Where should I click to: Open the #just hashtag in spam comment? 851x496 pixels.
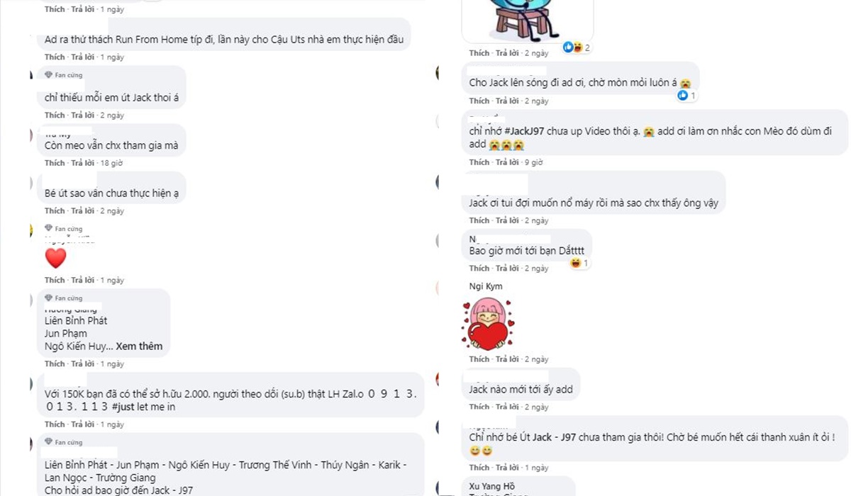coord(124,407)
